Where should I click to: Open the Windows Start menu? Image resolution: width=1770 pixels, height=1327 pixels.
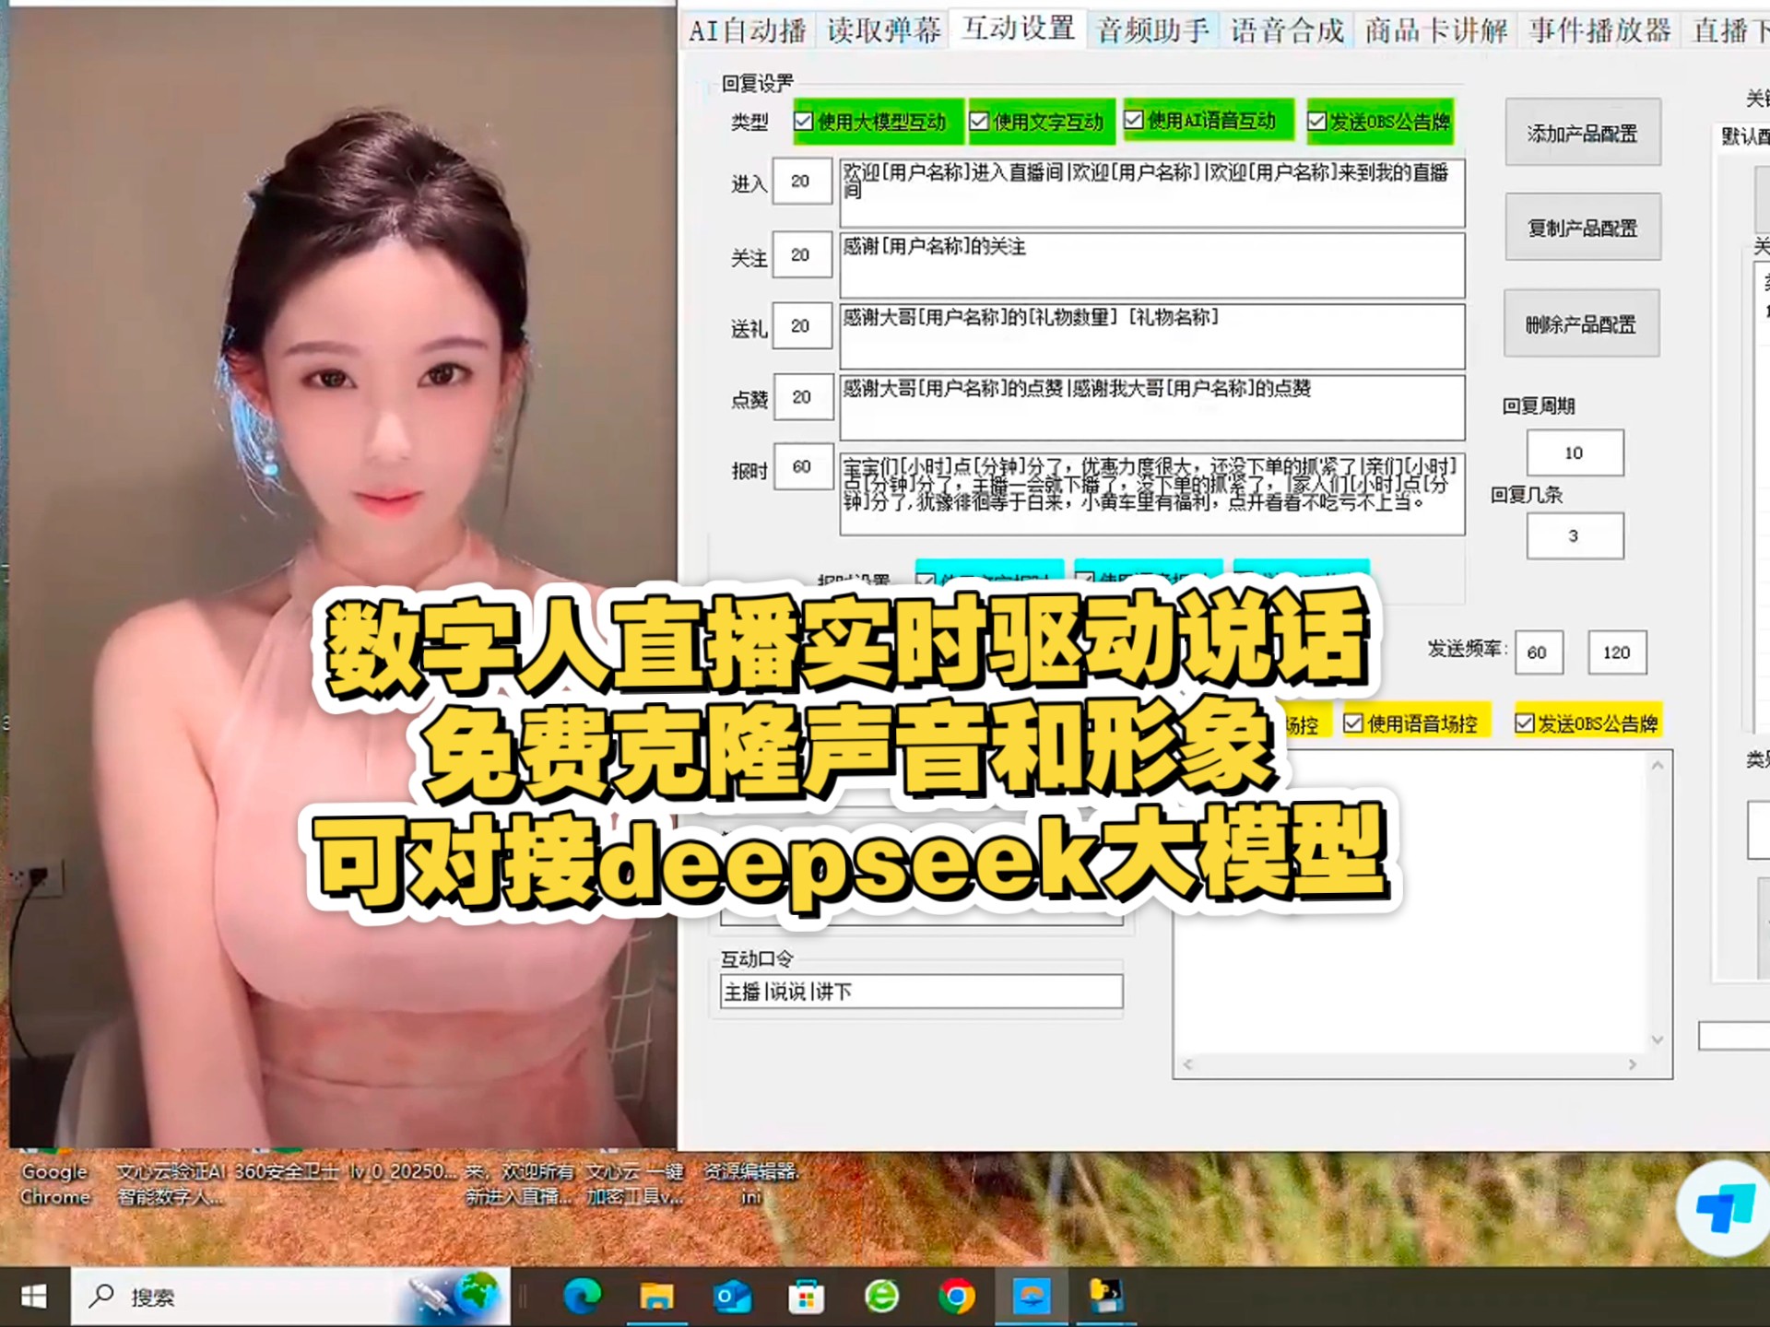coord(33,1297)
